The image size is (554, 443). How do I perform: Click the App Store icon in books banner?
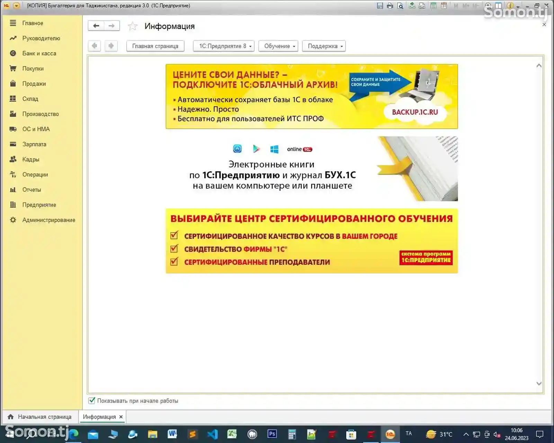(x=237, y=149)
